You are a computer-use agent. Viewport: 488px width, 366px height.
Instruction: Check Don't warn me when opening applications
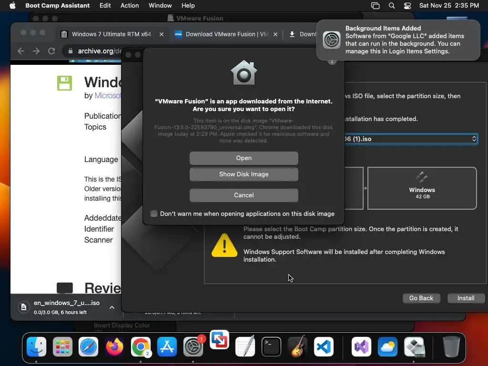[x=154, y=213]
